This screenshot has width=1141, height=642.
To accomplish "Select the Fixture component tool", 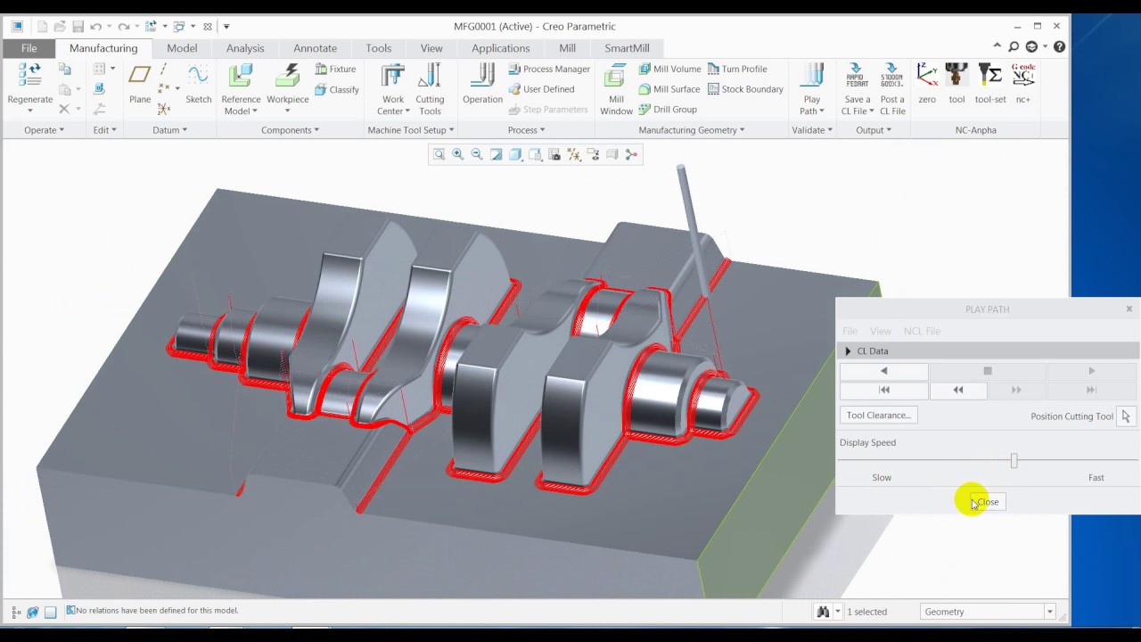I will pyautogui.click(x=335, y=69).
